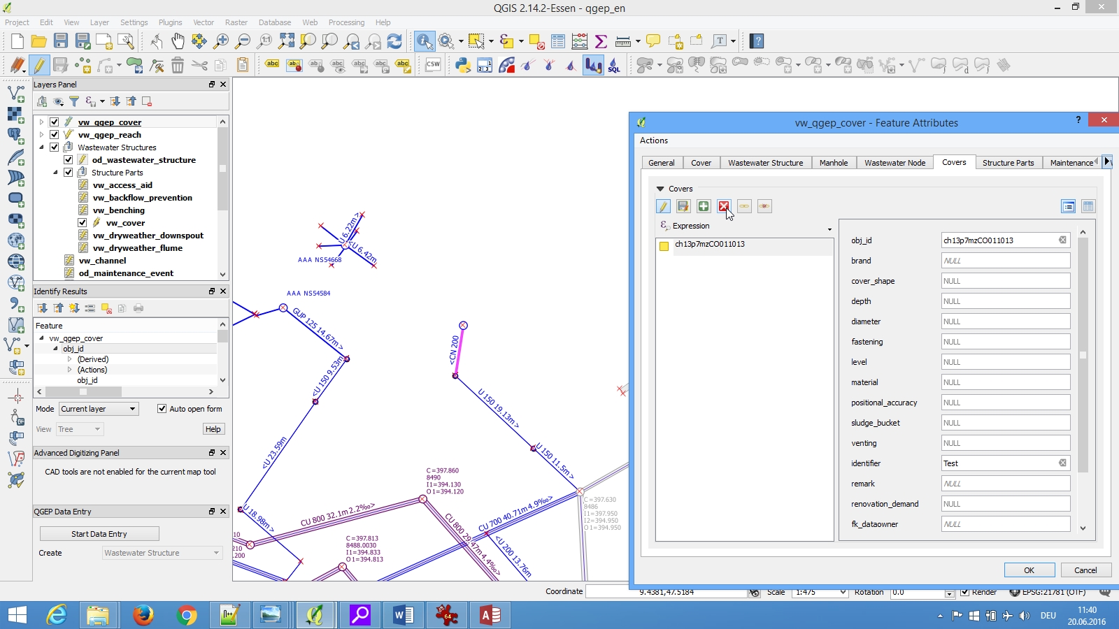Image resolution: width=1119 pixels, height=629 pixels.
Task: Collapse the Structure Parts group
Action: tap(55, 173)
